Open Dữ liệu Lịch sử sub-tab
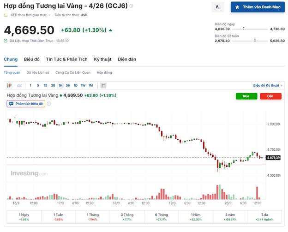Viewport: 288px width, 232px height. pos(38,72)
